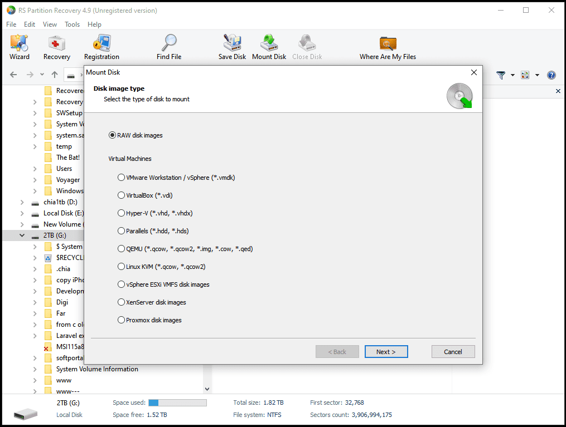Open the view mode dropdown arrow
This screenshot has width=566, height=427.
click(x=537, y=75)
